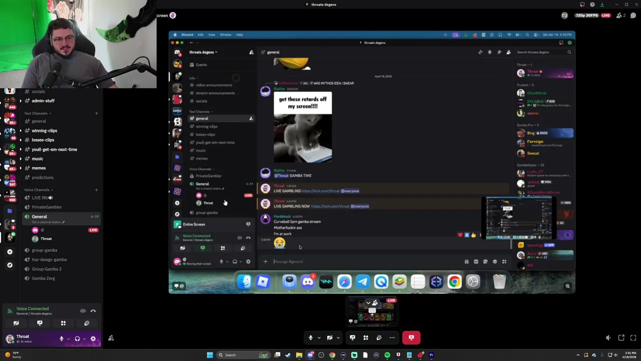
Task: Expand camera options in stream control bar
Action: pyautogui.click(x=338, y=338)
